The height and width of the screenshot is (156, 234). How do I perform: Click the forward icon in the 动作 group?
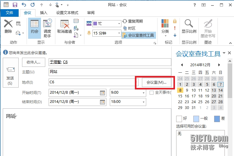[x=18, y=33]
